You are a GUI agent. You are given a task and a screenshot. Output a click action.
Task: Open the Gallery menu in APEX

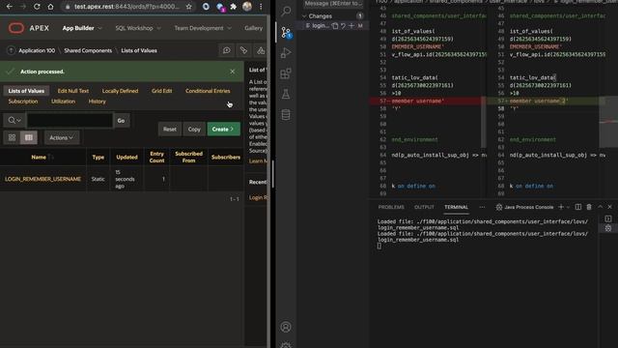[x=253, y=28]
